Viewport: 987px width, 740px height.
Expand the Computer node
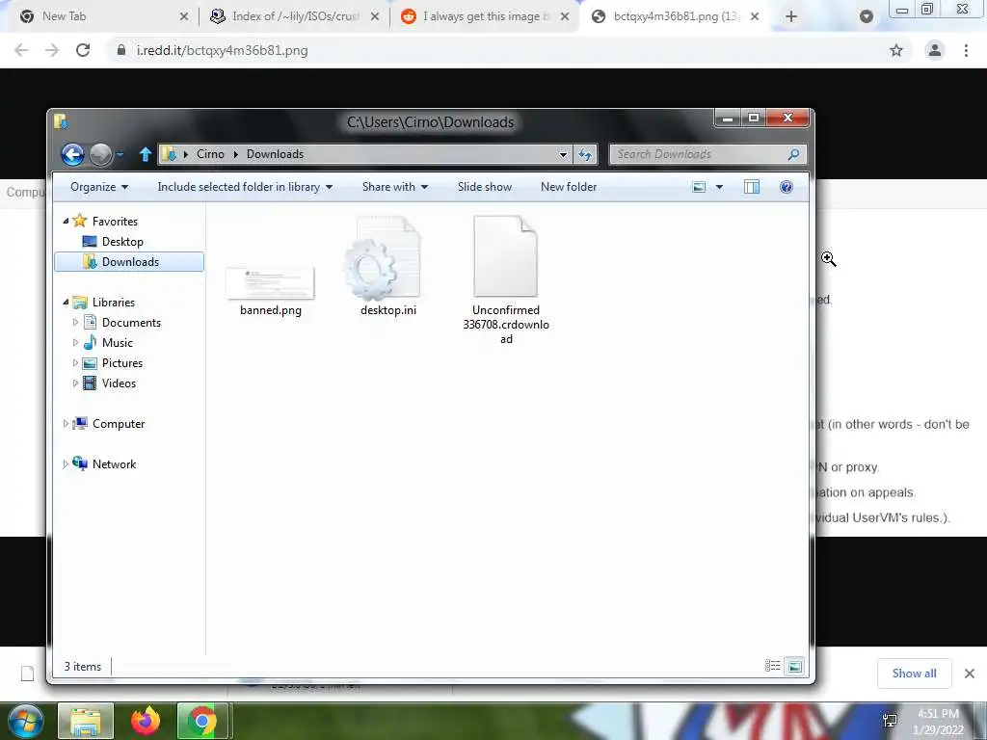click(x=66, y=424)
